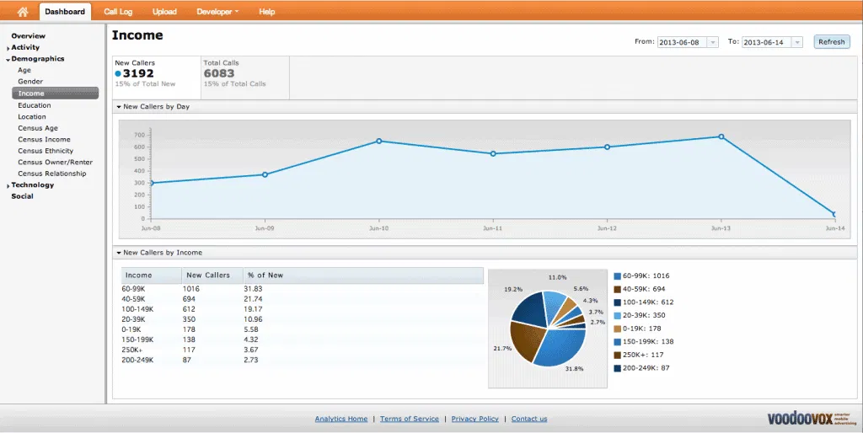Viewport: 863px width, 433px height.
Task: Open the Upload tab
Action: 164,12
